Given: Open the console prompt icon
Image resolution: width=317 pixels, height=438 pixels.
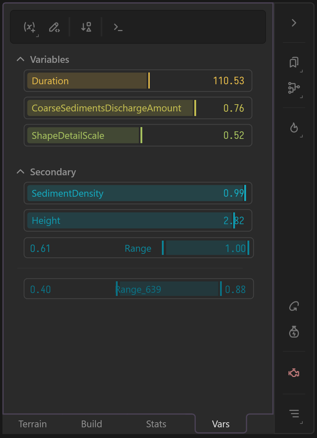Looking at the screenshot, I should 118,27.
